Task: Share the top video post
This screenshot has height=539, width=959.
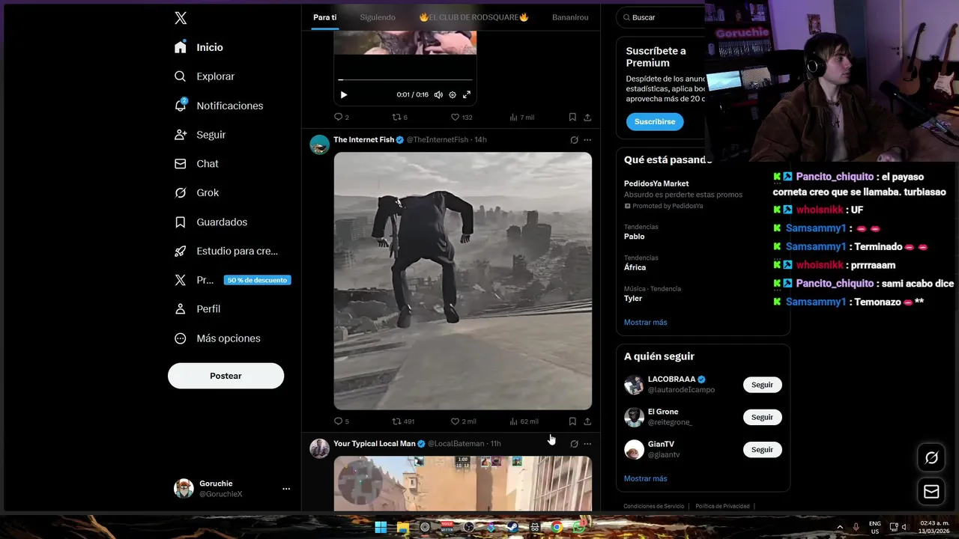Action: tap(587, 118)
